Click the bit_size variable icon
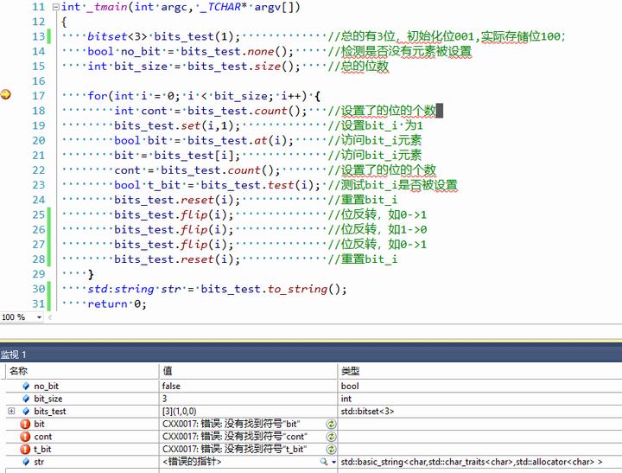 click(x=26, y=399)
